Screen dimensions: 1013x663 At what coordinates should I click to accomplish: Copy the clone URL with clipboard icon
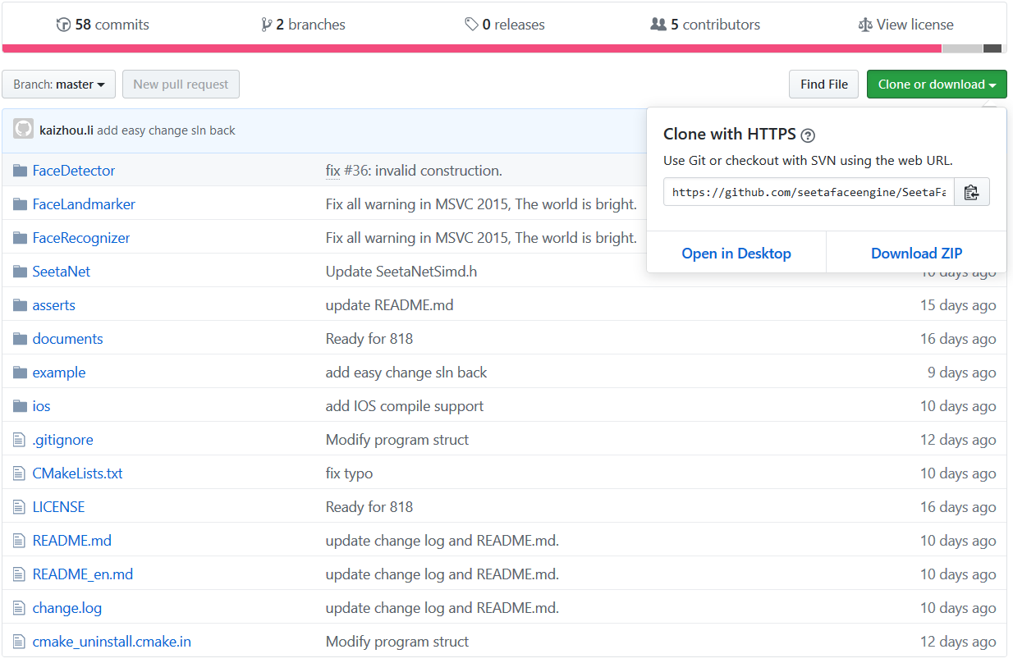coord(972,191)
